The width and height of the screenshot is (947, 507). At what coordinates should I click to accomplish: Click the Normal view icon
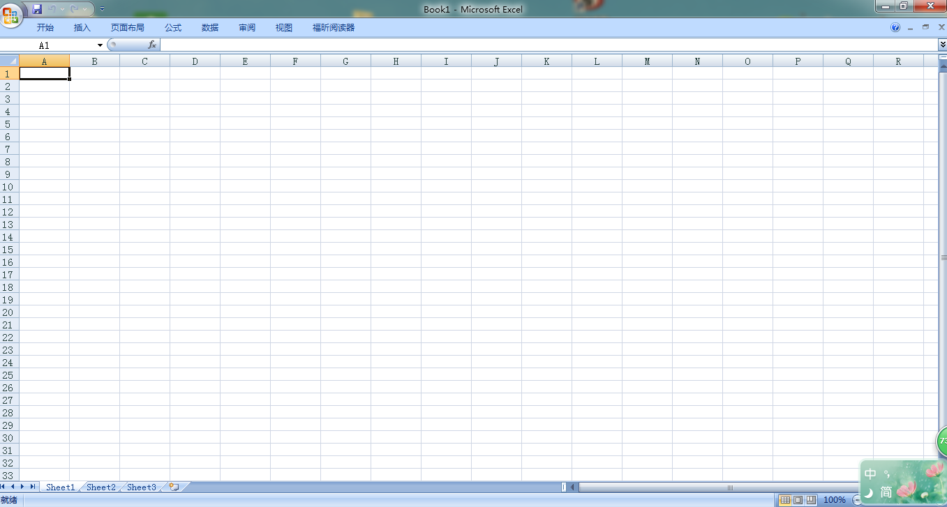point(785,500)
